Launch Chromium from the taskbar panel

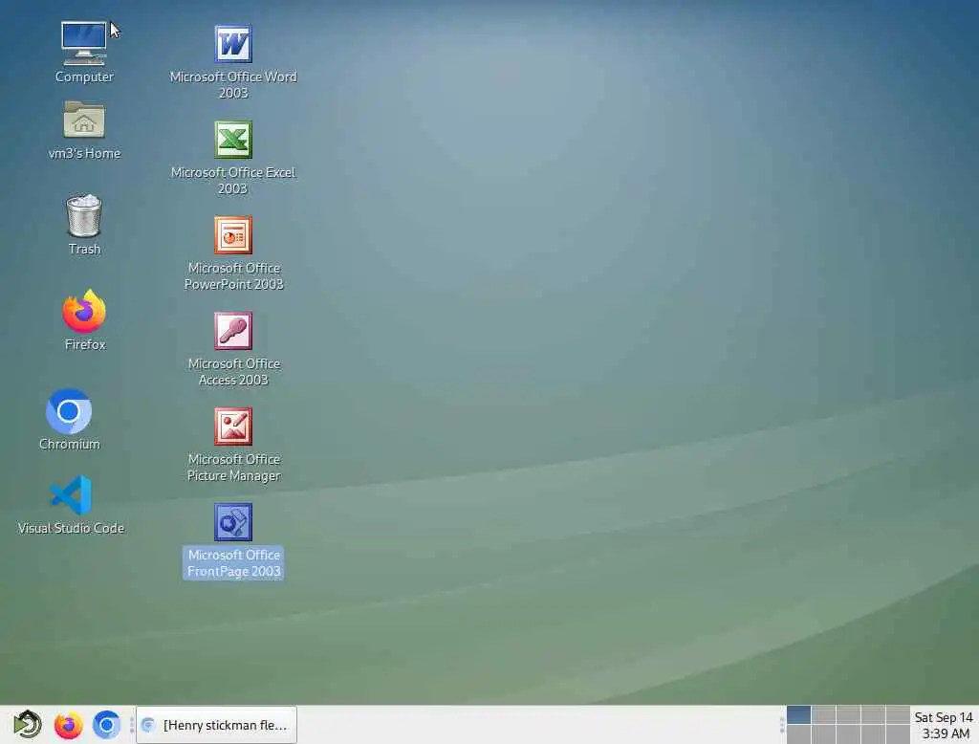point(106,725)
